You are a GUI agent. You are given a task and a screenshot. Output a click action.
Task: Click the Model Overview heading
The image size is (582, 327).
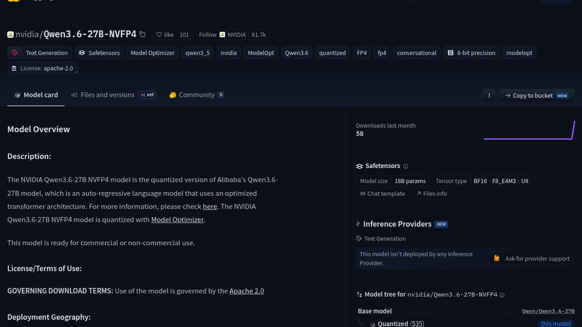[38, 129]
